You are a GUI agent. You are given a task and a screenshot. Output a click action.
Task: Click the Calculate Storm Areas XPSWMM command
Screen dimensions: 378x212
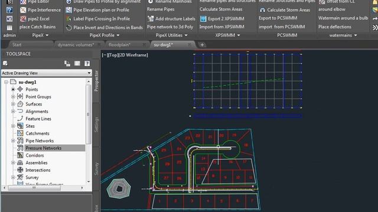click(x=221, y=9)
